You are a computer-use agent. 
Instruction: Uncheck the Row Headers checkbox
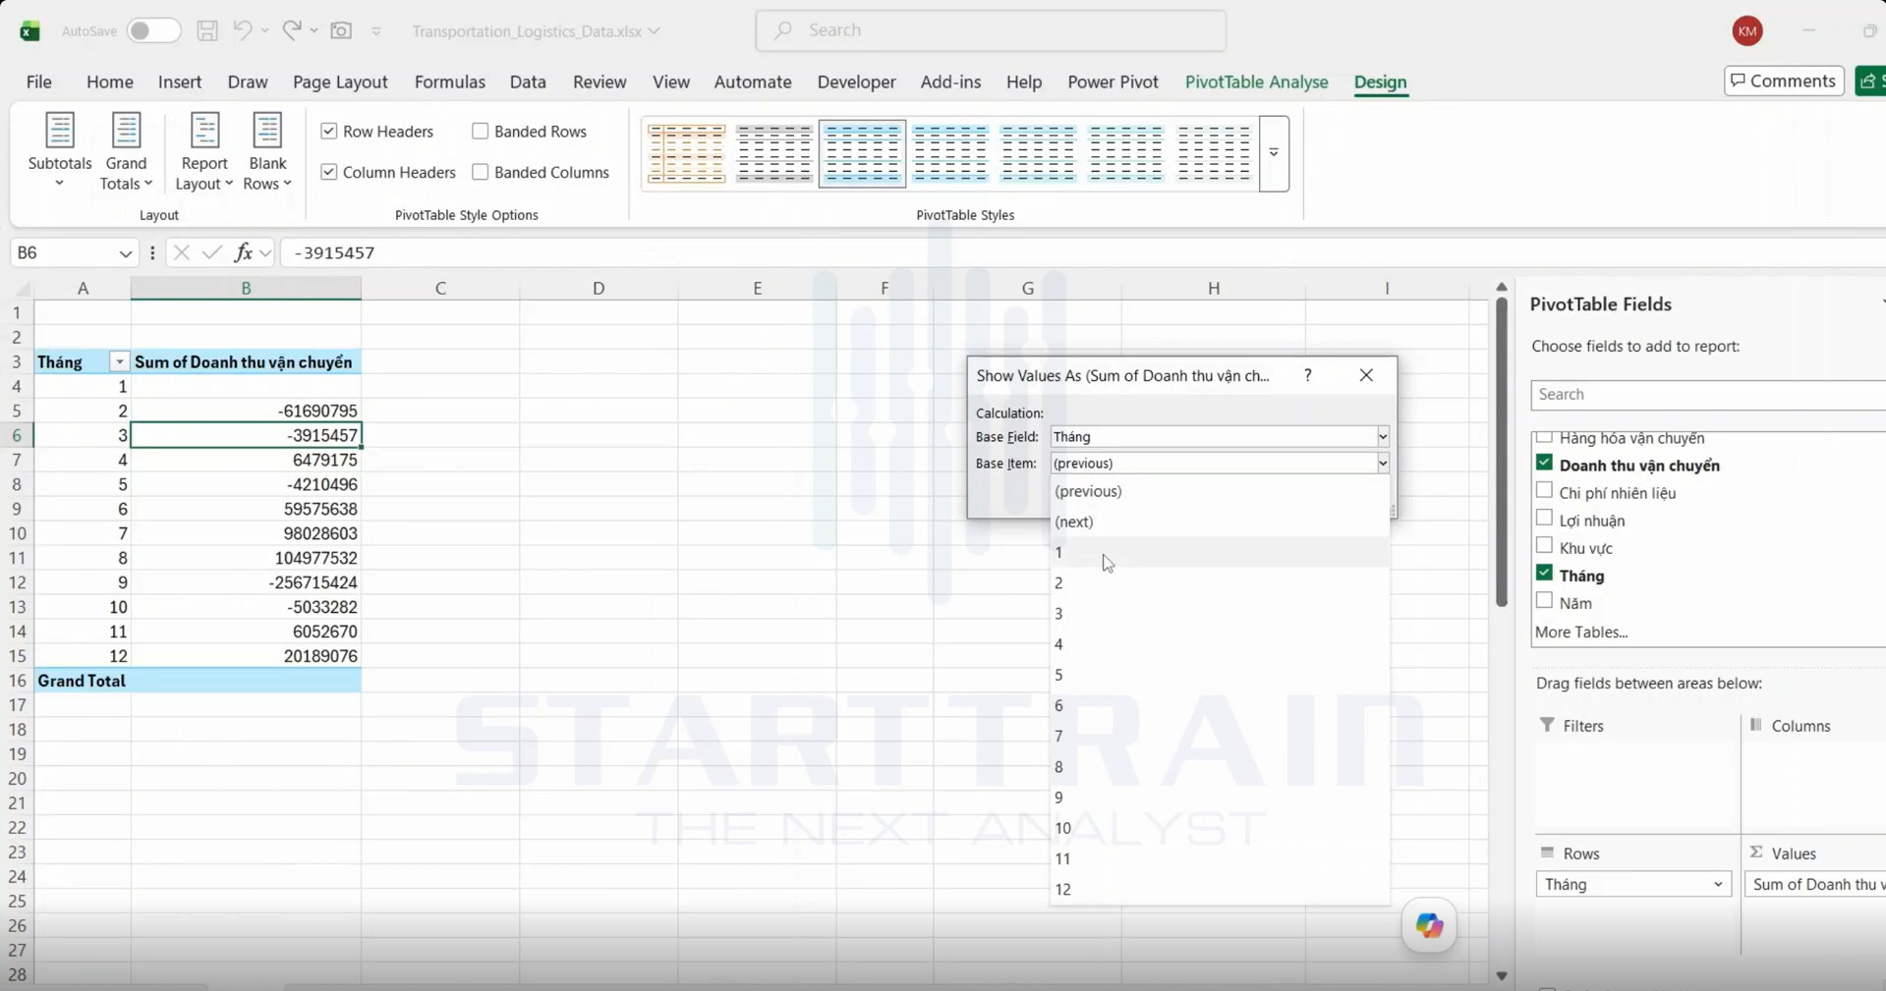329,131
